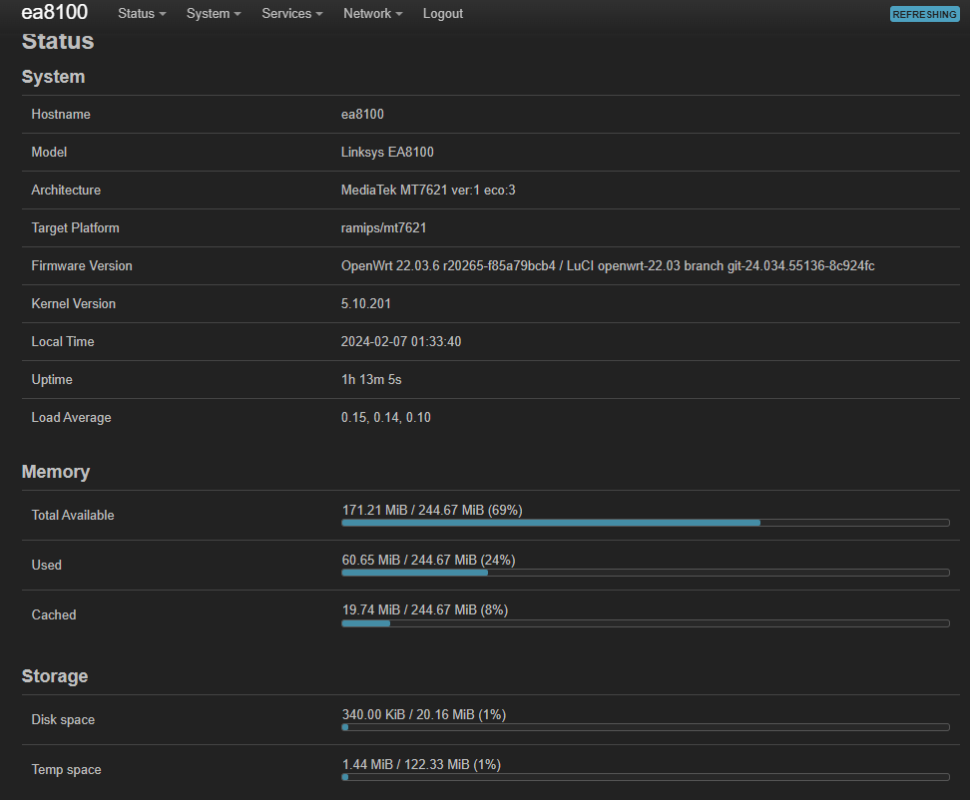970x800 pixels.
Task: Select kernel version 5.10.201
Action: click(365, 303)
